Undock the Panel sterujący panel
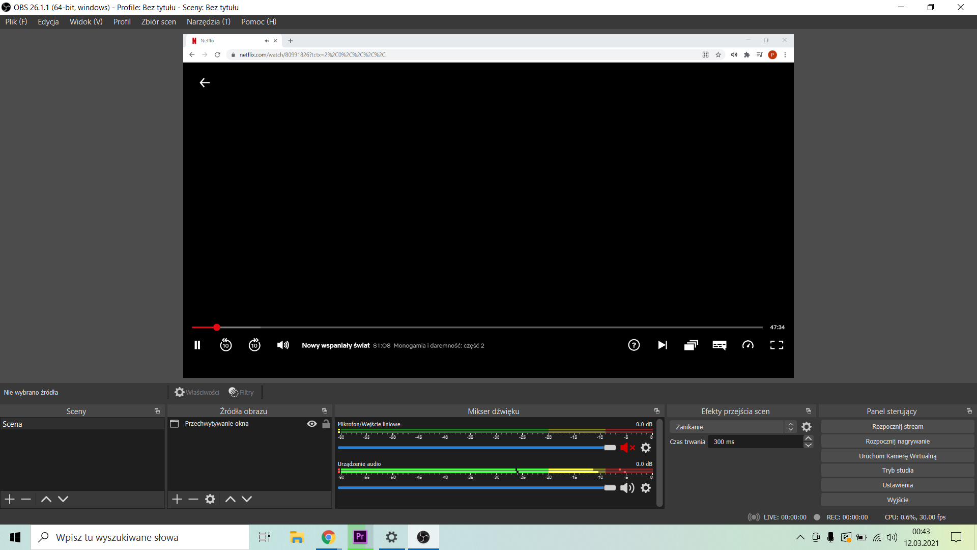977x550 pixels. pyautogui.click(x=969, y=411)
